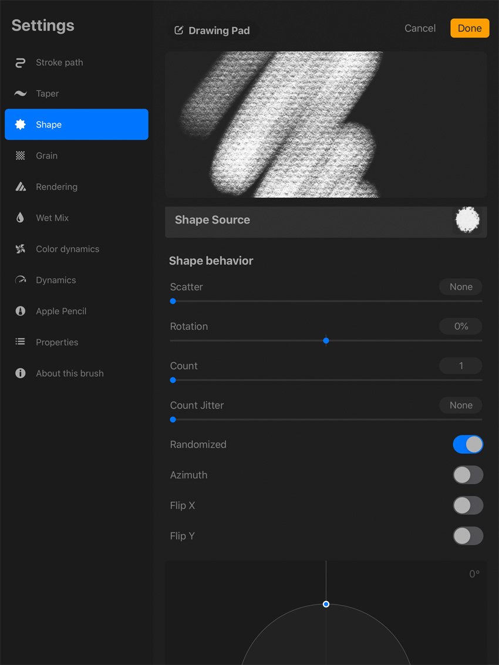This screenshot has height=665, width=499.
Task: Click the brush stroke preview canvas
Action: [x=326, y=124]
